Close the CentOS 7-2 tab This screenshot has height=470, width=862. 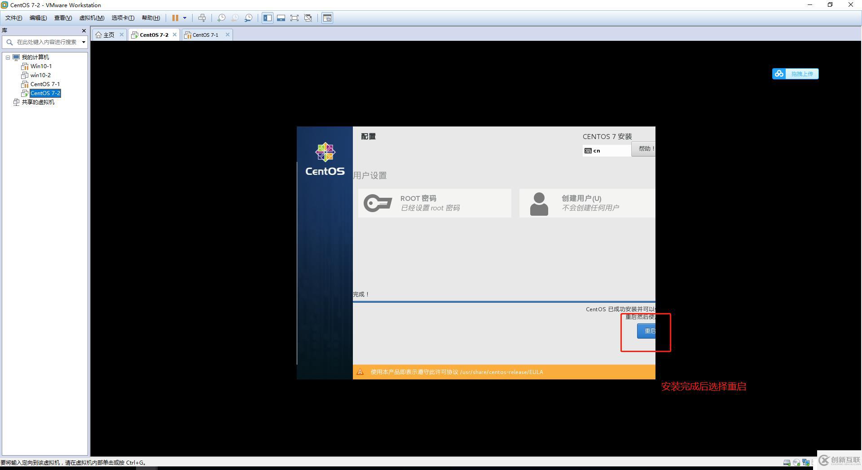(175, 35)
